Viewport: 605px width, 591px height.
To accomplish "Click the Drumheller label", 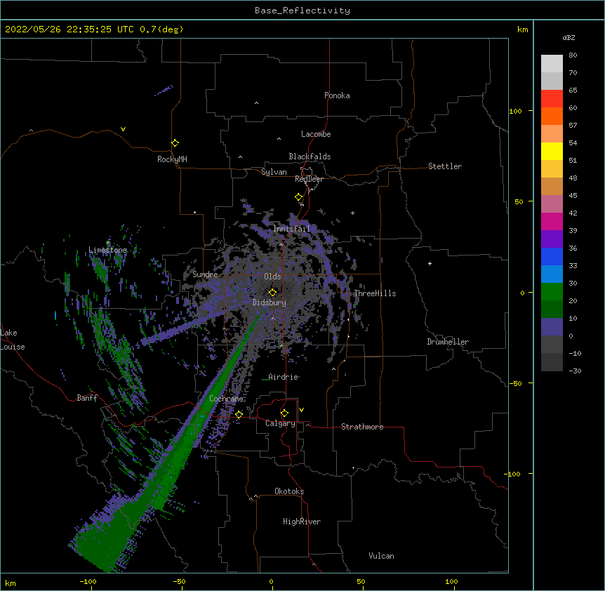I will 448,342.
